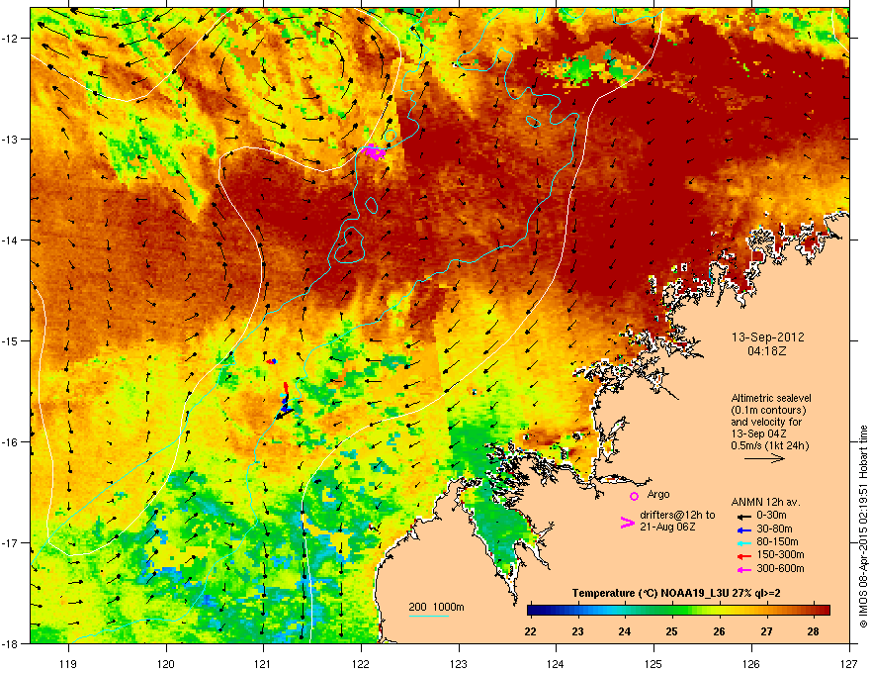Click the 'Altimetric sealevel' legend text
Image resolution: width=870 pixels, height=673 pixels.
[x=771, y=398]
